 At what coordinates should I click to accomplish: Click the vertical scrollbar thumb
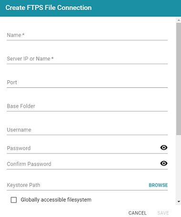[x=179, y=79]
